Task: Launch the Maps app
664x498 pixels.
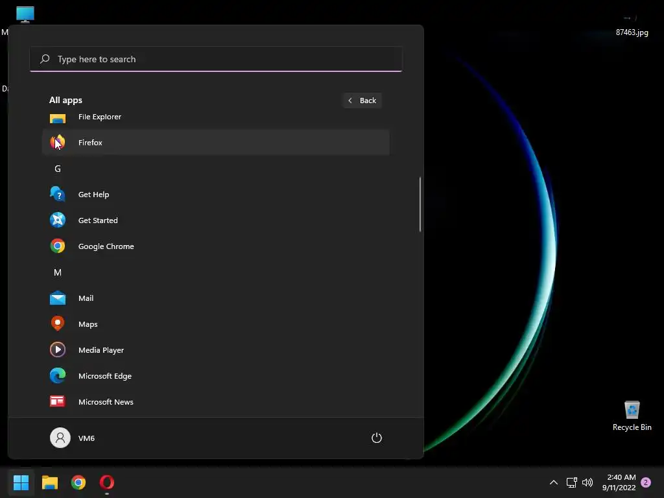Action: tap(215, 324)
